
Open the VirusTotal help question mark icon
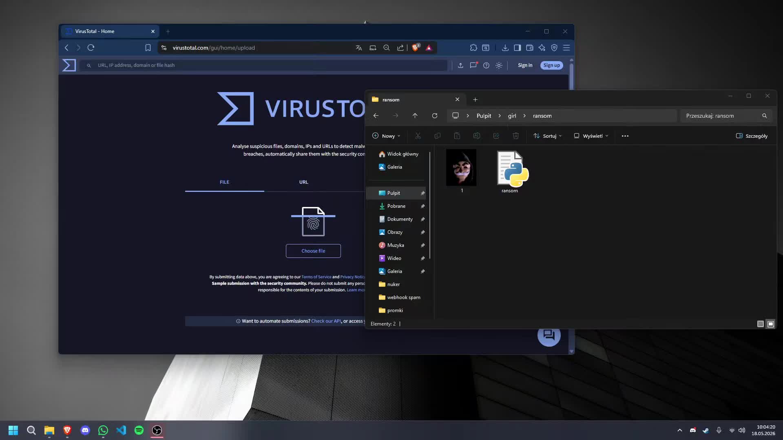coord(486,65)
